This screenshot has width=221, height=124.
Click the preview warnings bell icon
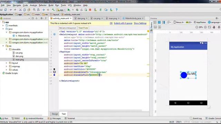click(x=219, y=27)
